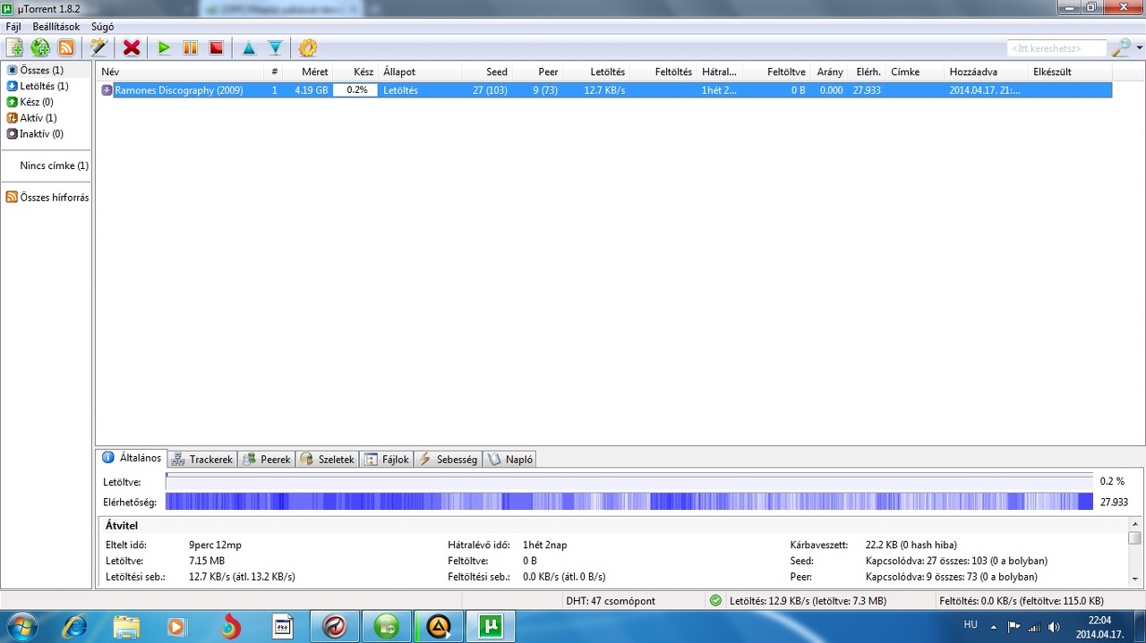Show hidden tray icons arrow

click(993, 627)
